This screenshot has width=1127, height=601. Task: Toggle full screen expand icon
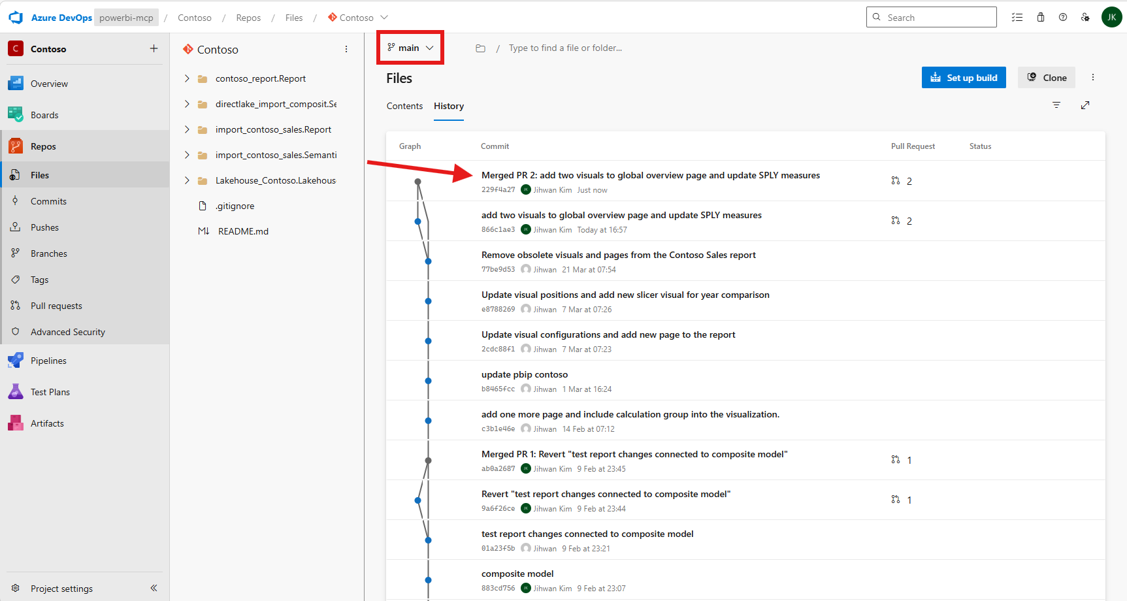coord(1085,105)
